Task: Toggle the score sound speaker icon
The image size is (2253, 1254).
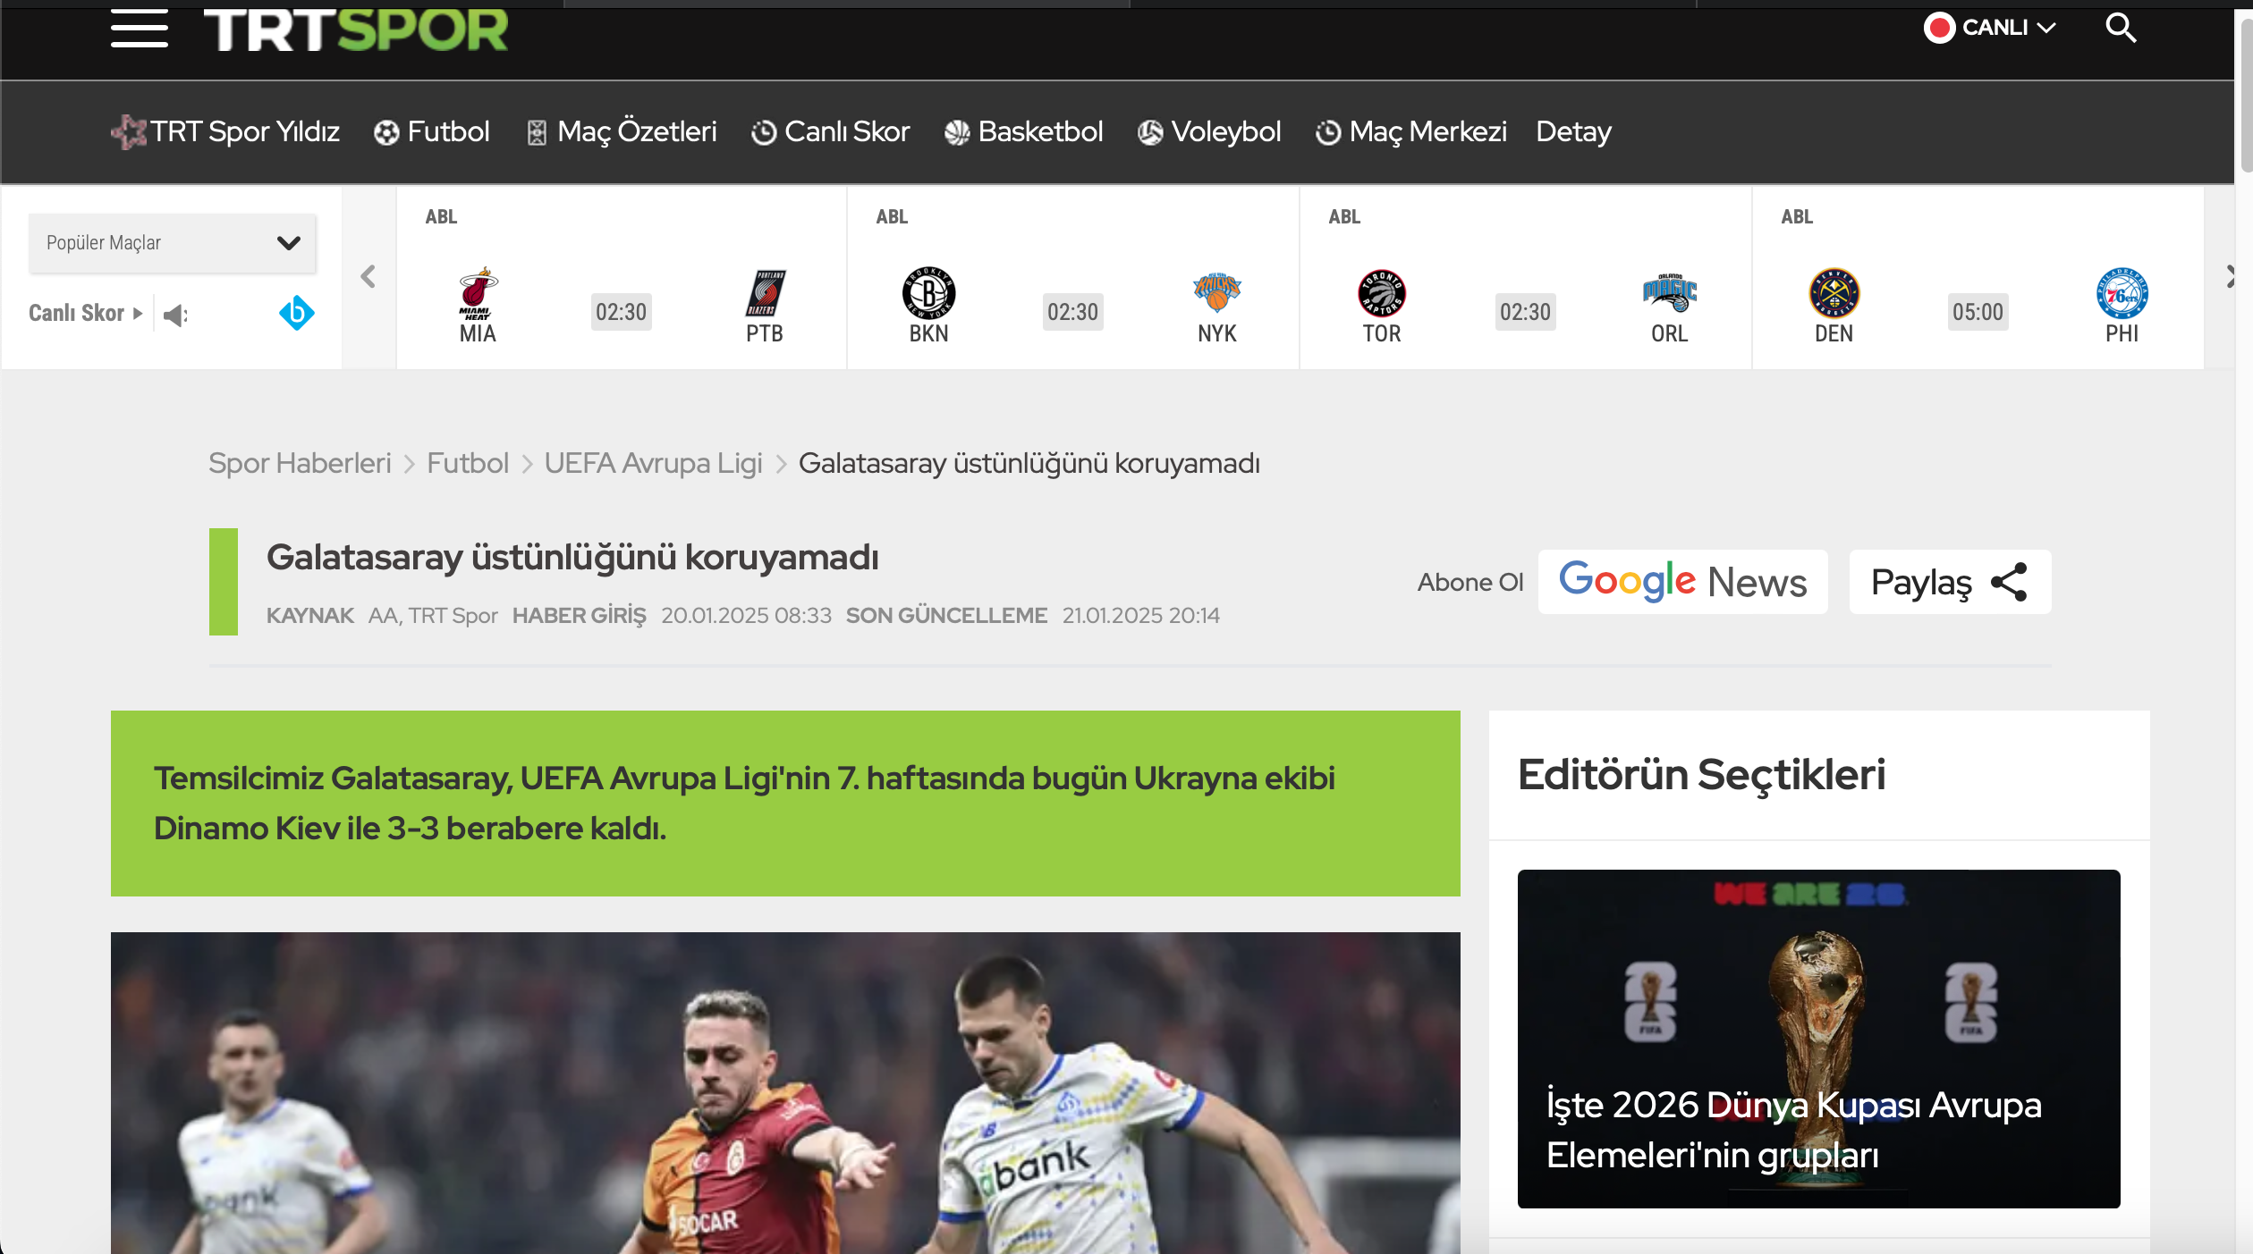Action: click(x=175, y=314)
